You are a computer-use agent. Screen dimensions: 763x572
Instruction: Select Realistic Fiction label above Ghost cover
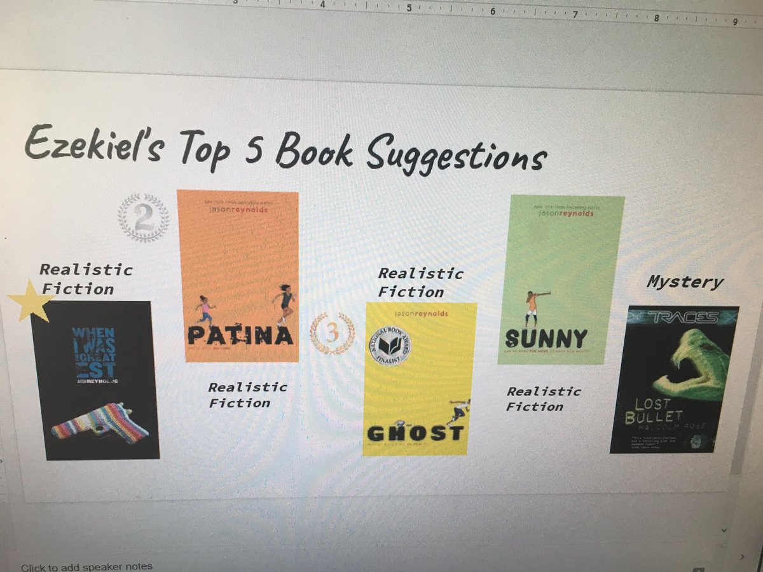pyautogui.click(x=420, y=282)
